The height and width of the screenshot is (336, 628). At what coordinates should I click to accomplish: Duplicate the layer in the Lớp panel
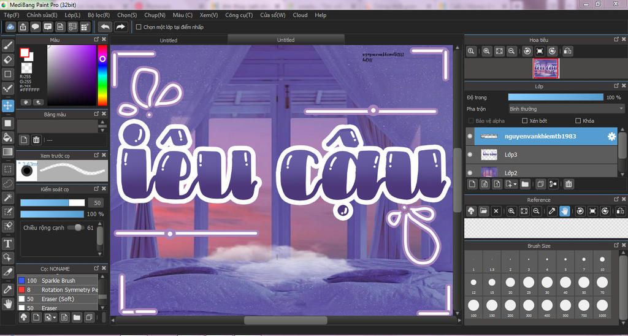(x=541, y=184)
